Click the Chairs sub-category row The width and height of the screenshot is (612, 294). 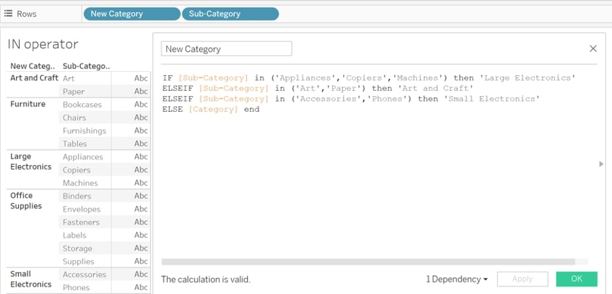point(85,117)
